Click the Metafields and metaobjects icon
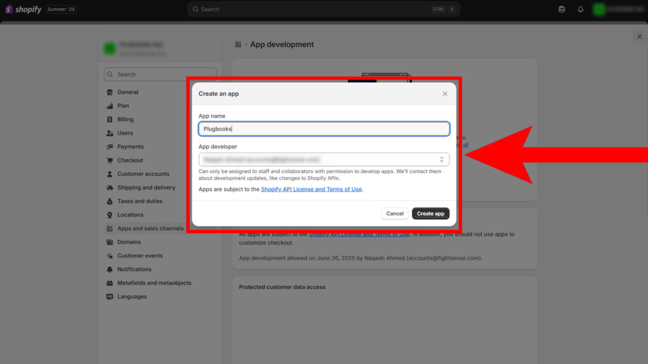 click(x=109, y=282)
